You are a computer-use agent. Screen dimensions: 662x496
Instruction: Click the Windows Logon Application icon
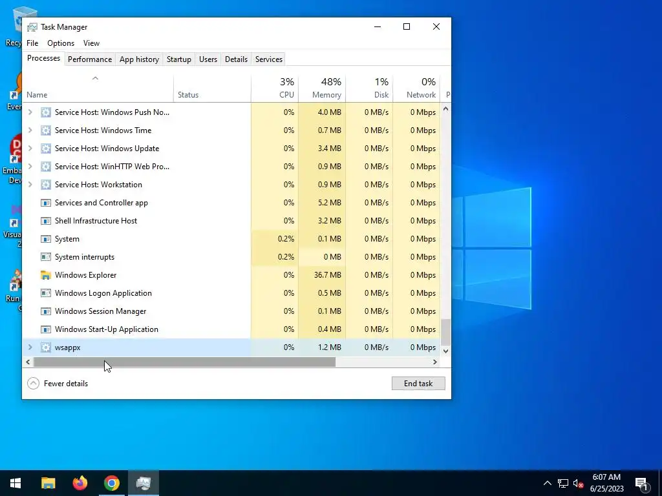click(46, 293)
